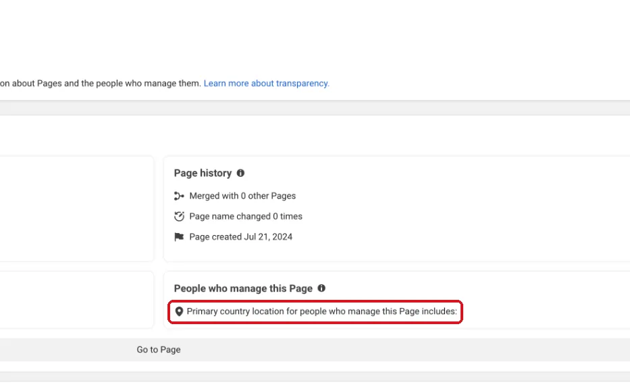
Task: Click the info icon beside People who manage this Page
Action: (x=321, y=288)
